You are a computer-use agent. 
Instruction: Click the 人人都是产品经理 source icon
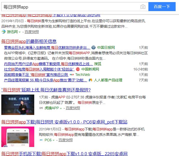(x=90, y=80)
